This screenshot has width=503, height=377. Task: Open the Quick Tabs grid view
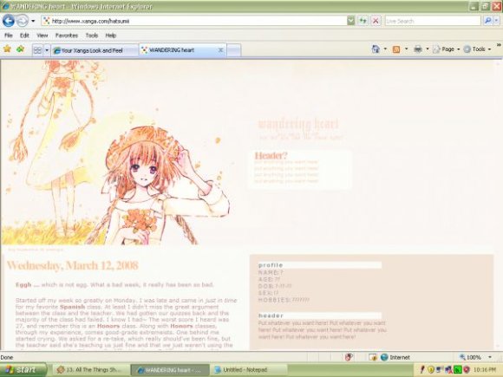[x=38, y=50]
